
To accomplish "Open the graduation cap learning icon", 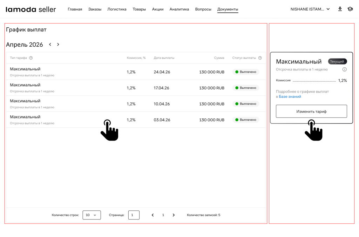I will click(x=350, y=9).
